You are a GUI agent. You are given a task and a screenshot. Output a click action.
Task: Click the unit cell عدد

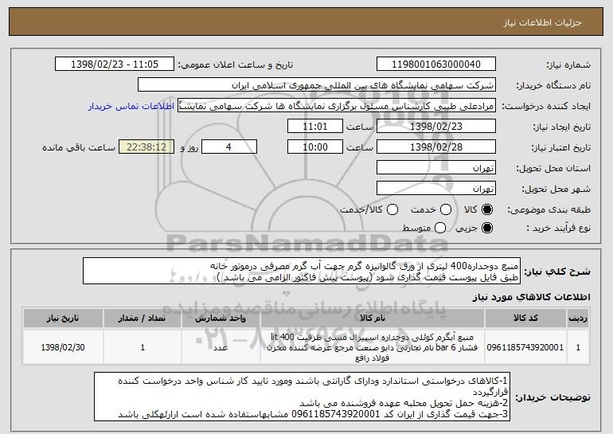[221, 347]
